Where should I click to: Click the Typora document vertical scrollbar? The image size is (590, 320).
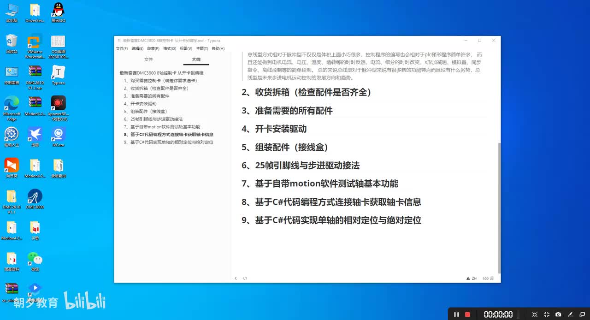pyautogui.click(x=499, y=207)
